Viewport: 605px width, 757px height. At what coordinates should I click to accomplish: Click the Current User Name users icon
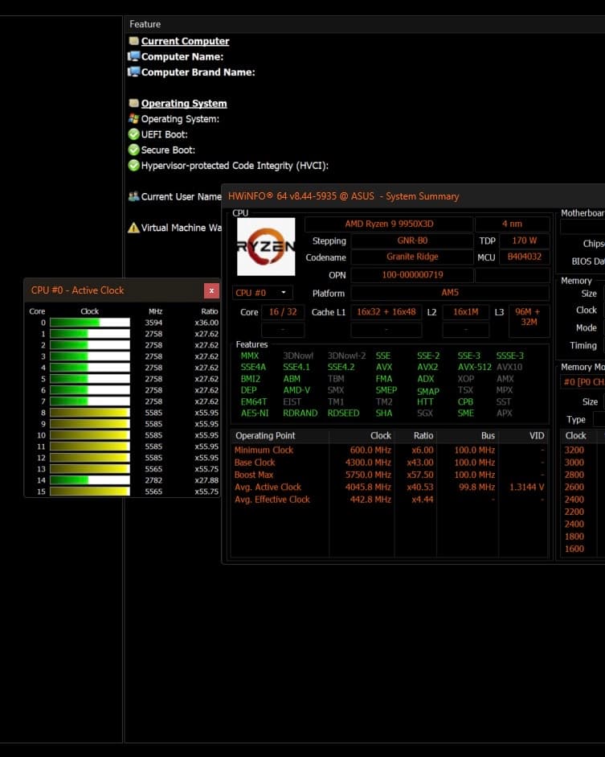pos(133,196)
